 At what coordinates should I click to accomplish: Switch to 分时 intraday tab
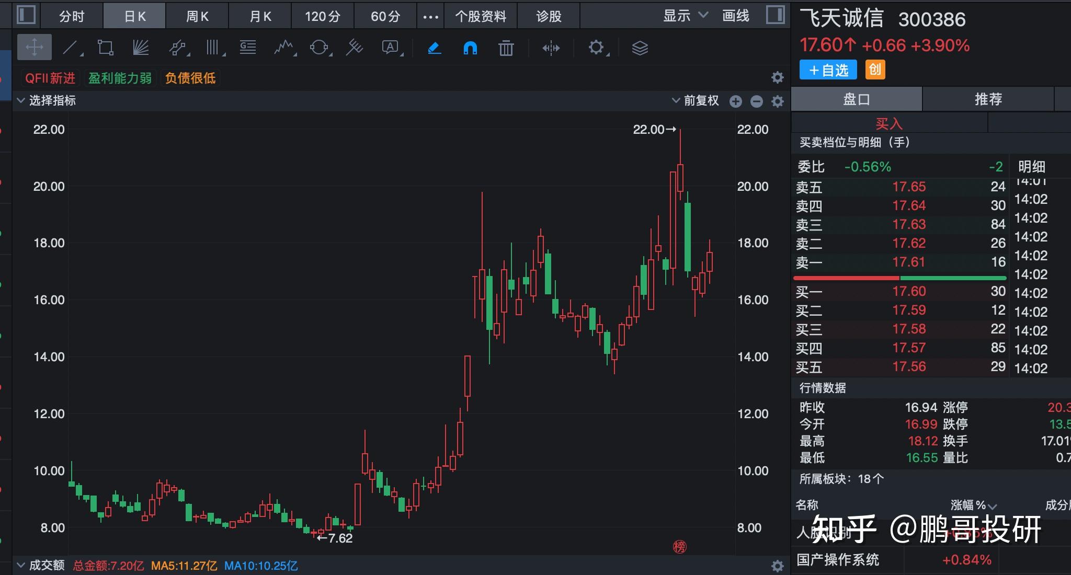[x=72, y=16]
